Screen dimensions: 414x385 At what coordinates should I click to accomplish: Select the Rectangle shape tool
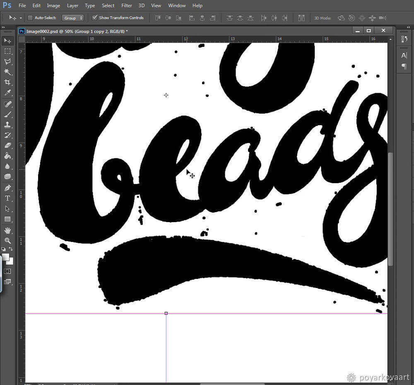(7, 219)
